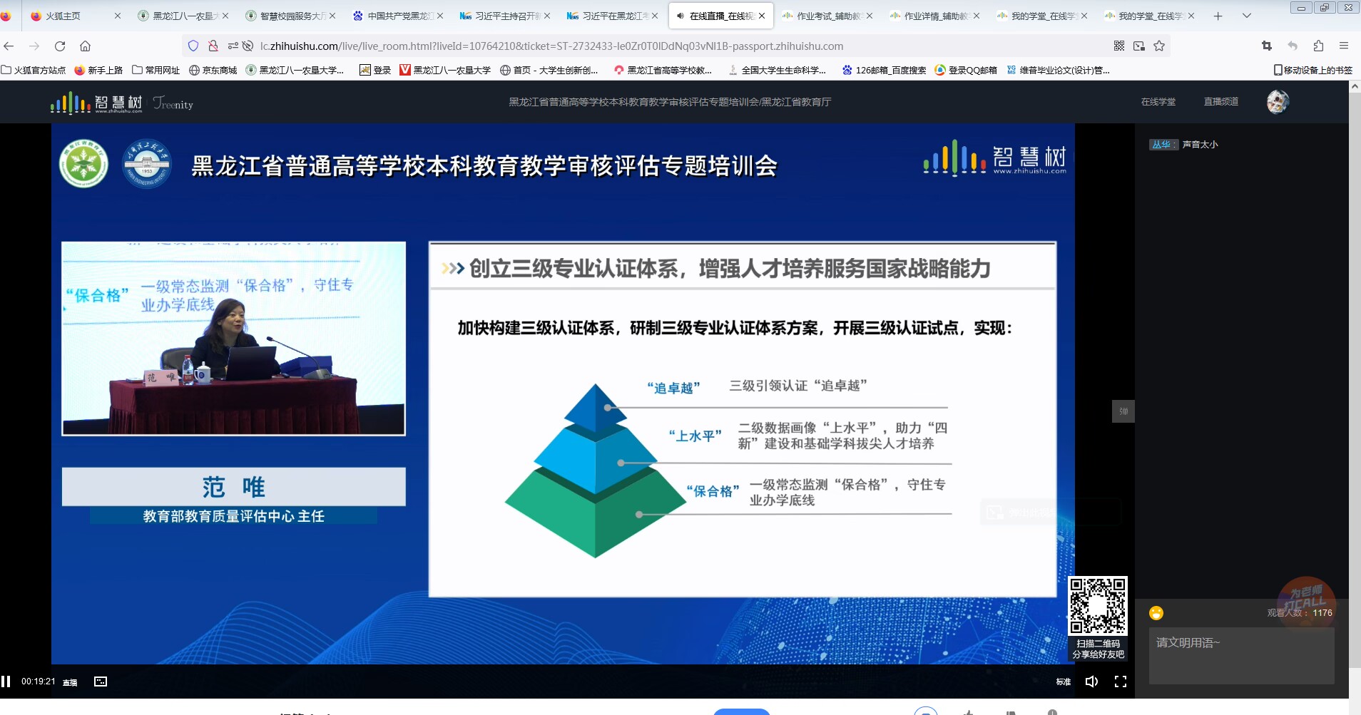Mute the player volume speaker icon
This screenshot has height=715, width=1361.
click(x=1091, y=681)
